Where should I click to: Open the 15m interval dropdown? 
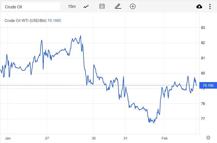72,6
